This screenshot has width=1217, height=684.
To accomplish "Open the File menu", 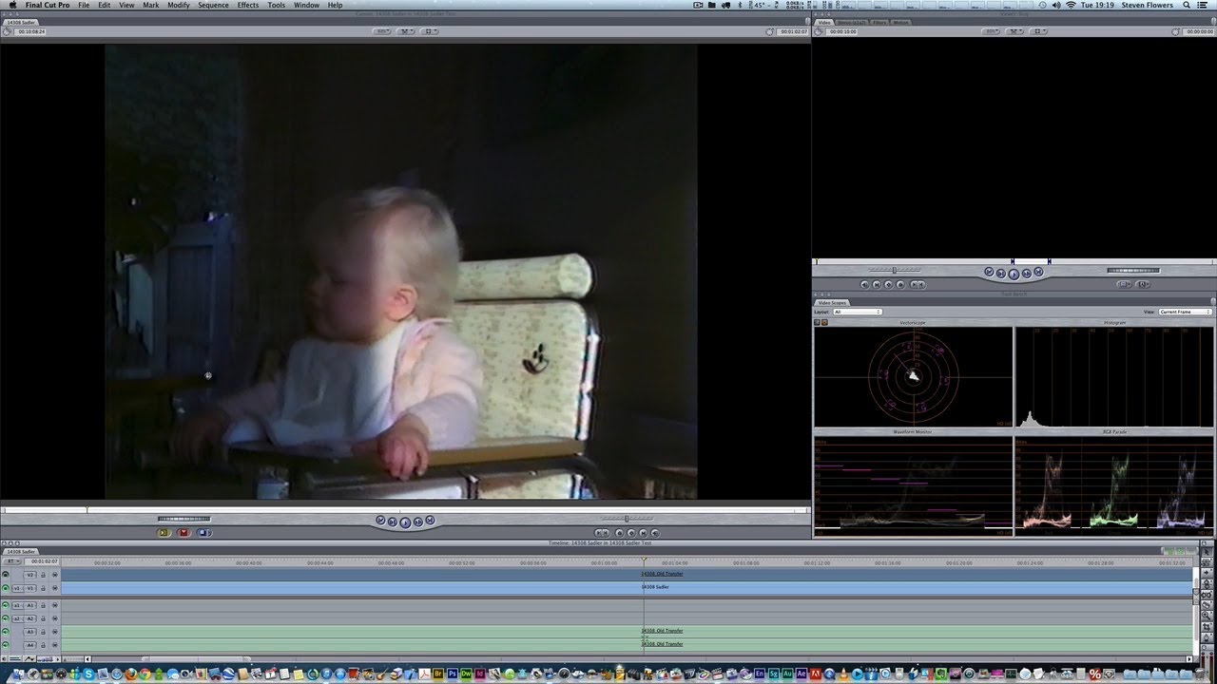I will click(84, 5).
